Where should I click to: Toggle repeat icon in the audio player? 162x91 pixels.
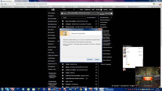click(106, 13)
